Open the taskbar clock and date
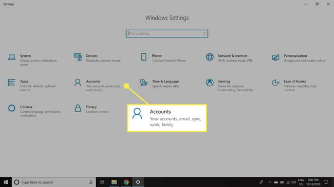The width and height of the screenshot is (334, 187). coord(313,182)
